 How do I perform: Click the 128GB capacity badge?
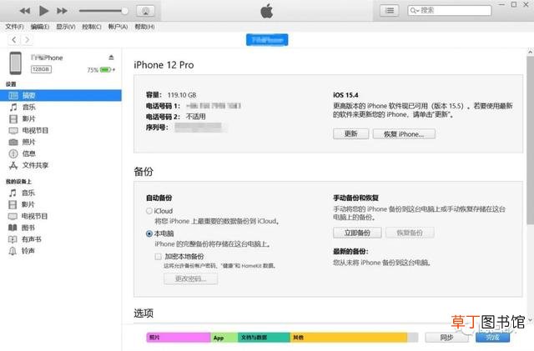tap(41, 69)
